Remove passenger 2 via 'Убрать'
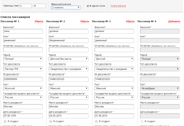Viewport: 184px width, 126px height. 85,22
